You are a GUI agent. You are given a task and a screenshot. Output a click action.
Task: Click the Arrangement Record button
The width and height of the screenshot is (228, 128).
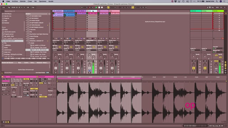(102, 7)
